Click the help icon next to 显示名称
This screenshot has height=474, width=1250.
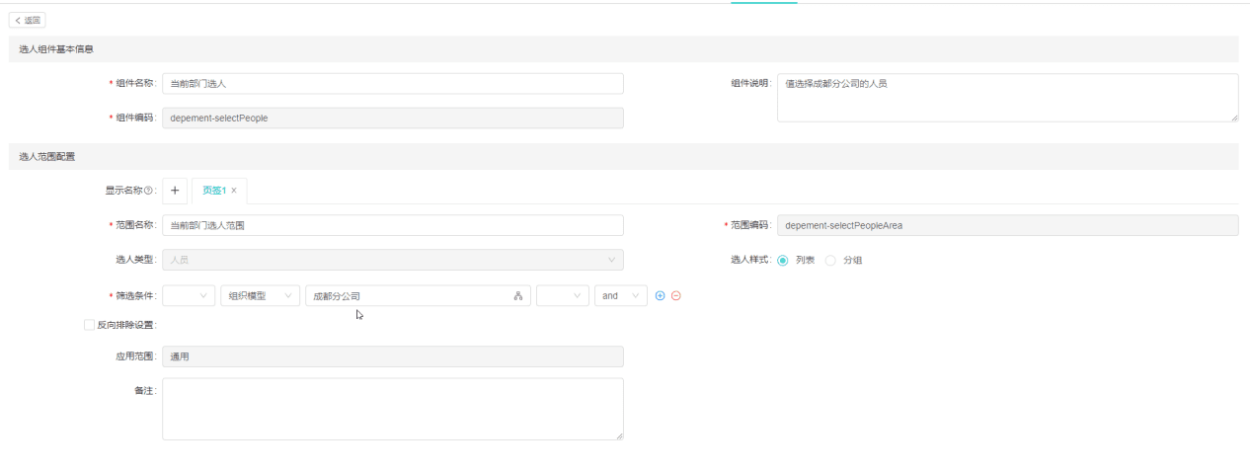150,191
